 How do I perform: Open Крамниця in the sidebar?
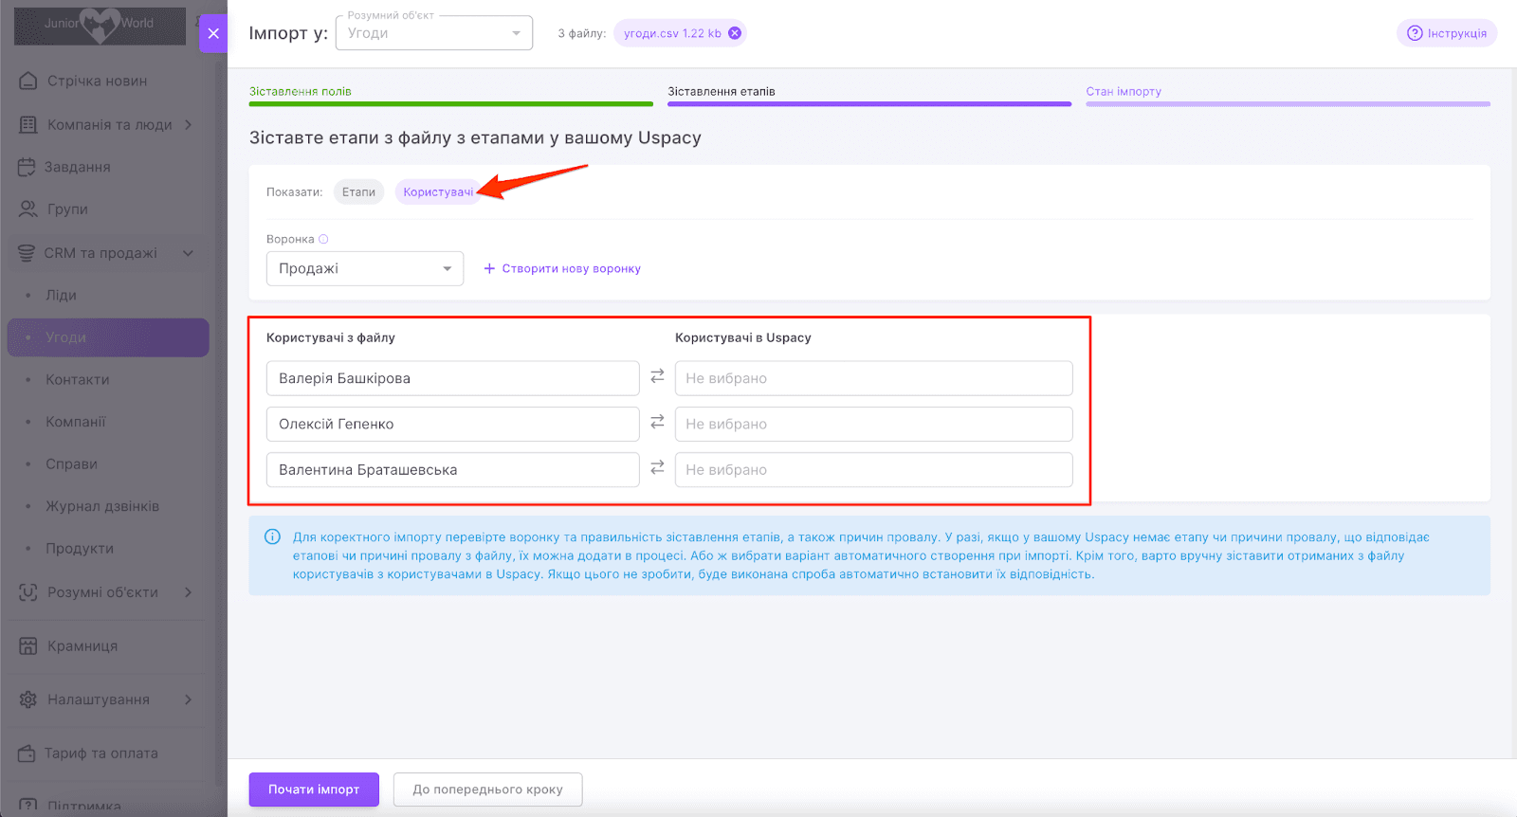(82, 645)
